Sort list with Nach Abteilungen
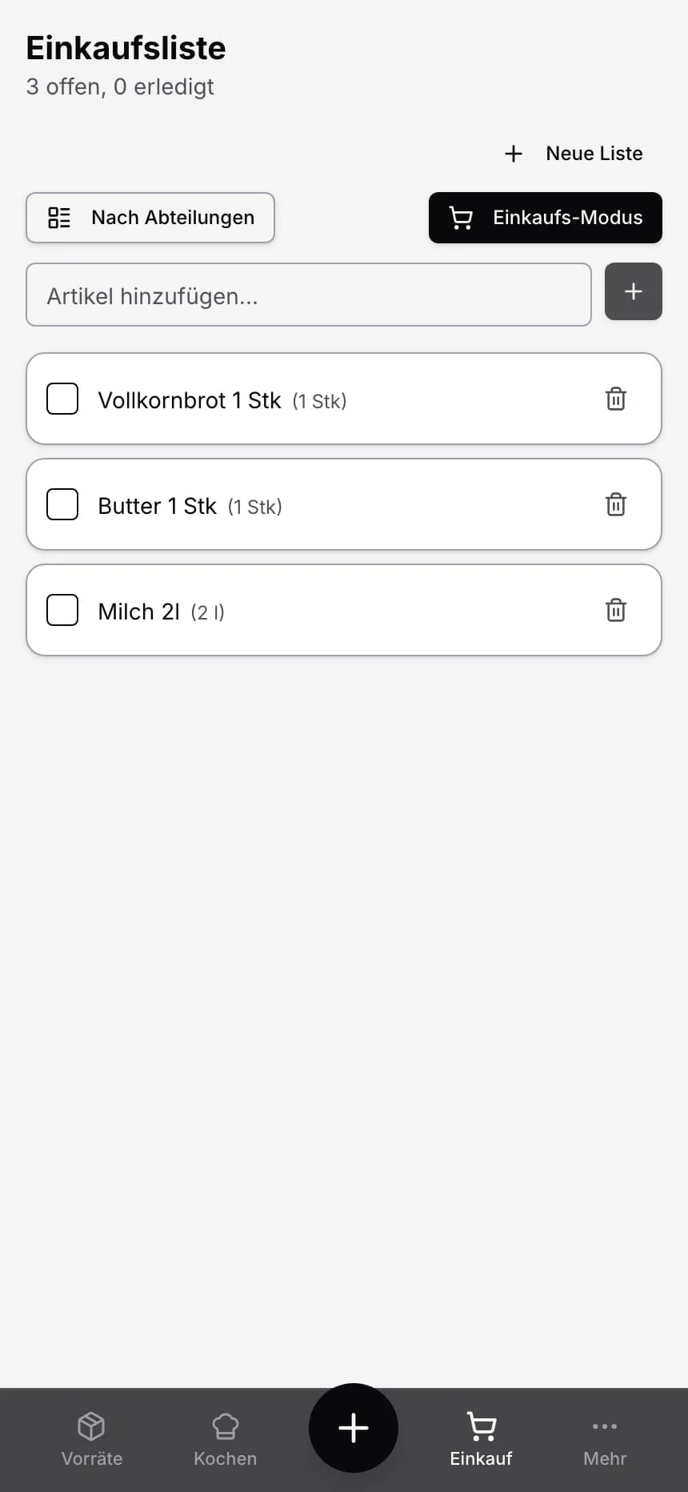The width and height of the screenshot is (688, 1492). (150, 218)
